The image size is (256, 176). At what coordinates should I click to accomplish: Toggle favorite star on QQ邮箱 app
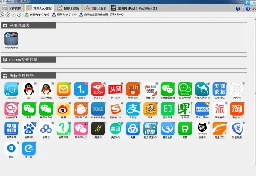(70, 83)
